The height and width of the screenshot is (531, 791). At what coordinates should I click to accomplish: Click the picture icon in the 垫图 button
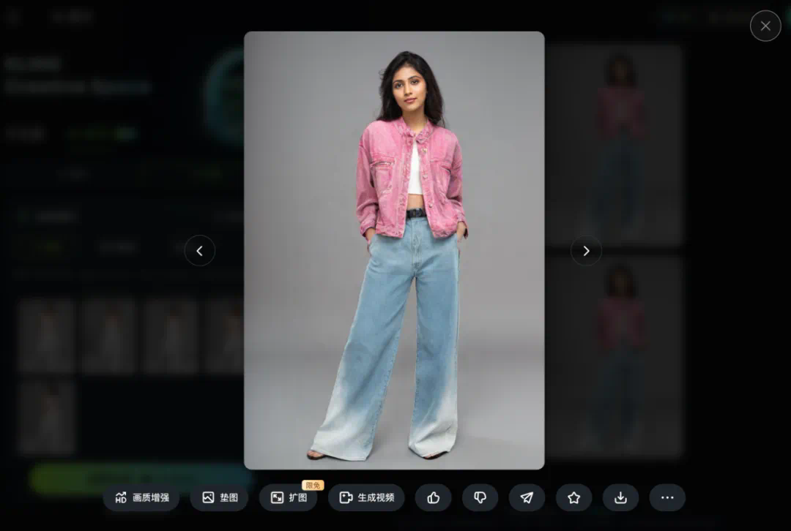click(208, 498)
